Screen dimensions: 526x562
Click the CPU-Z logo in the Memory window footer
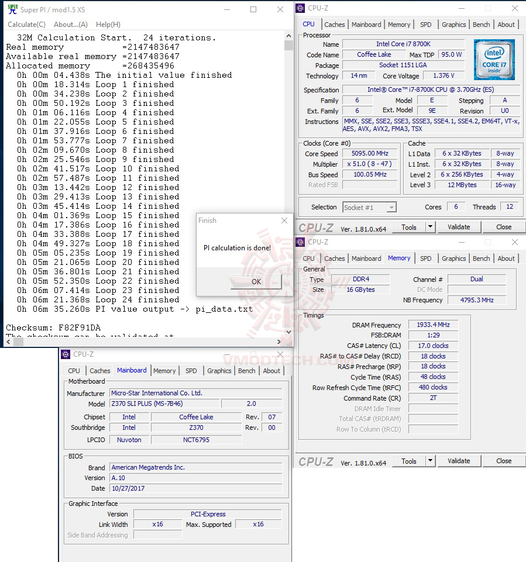[316, 461]
